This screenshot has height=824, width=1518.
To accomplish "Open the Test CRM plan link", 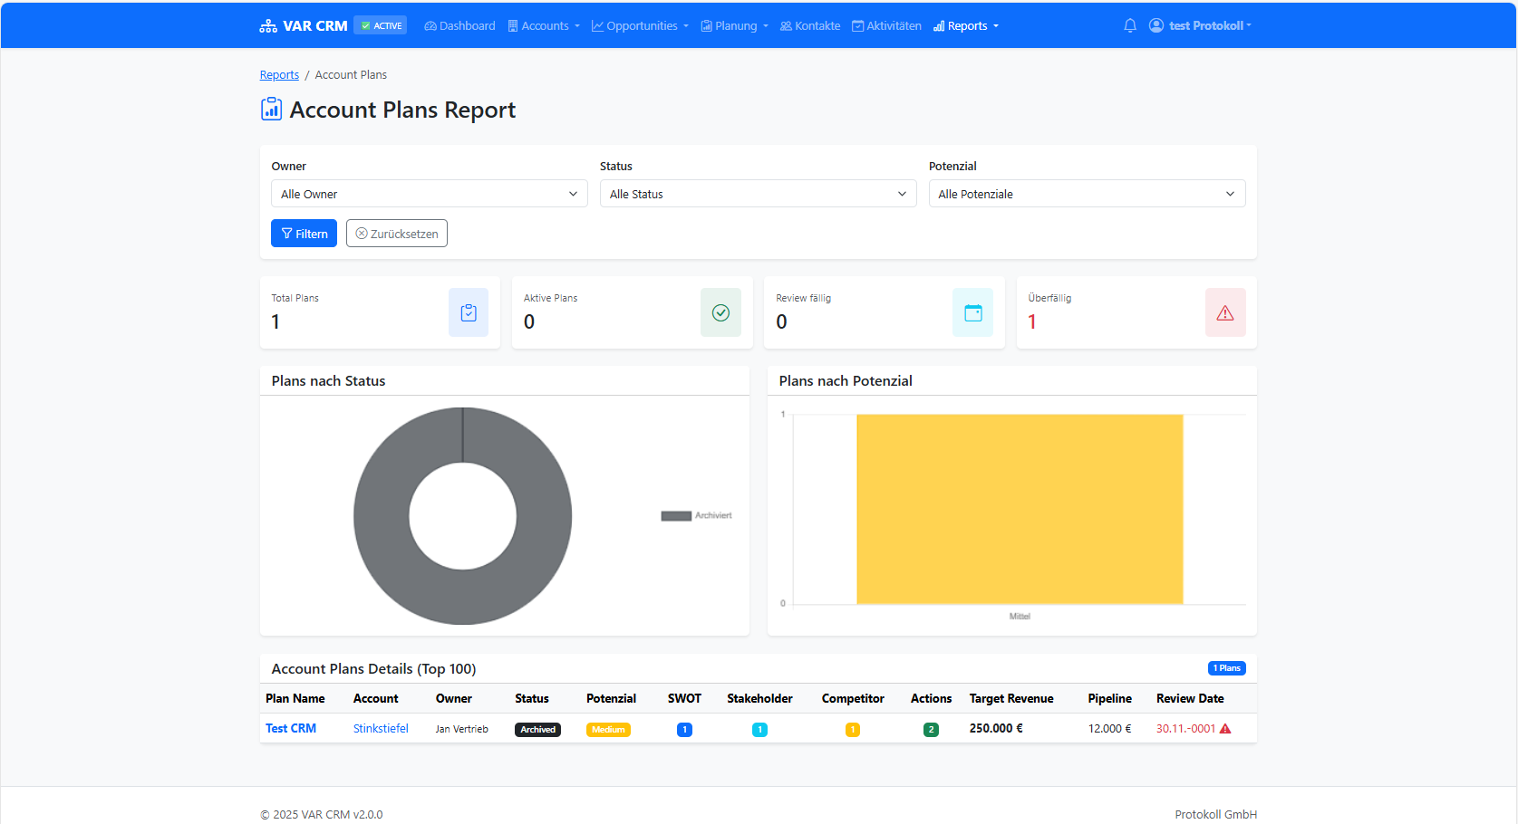I will click(291, 729).
